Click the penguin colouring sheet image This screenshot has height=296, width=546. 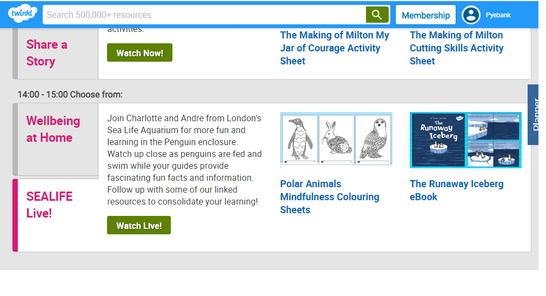[299, 140]
